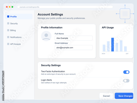Click the Security Settings heading
137x103 pixels.
[x=51, y=65]
